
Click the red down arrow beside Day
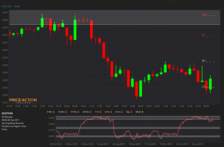pyautogui.click(x=132, y=112)
